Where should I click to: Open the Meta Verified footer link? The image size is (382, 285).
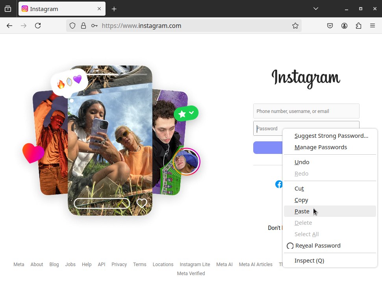[x=191, y=273]
